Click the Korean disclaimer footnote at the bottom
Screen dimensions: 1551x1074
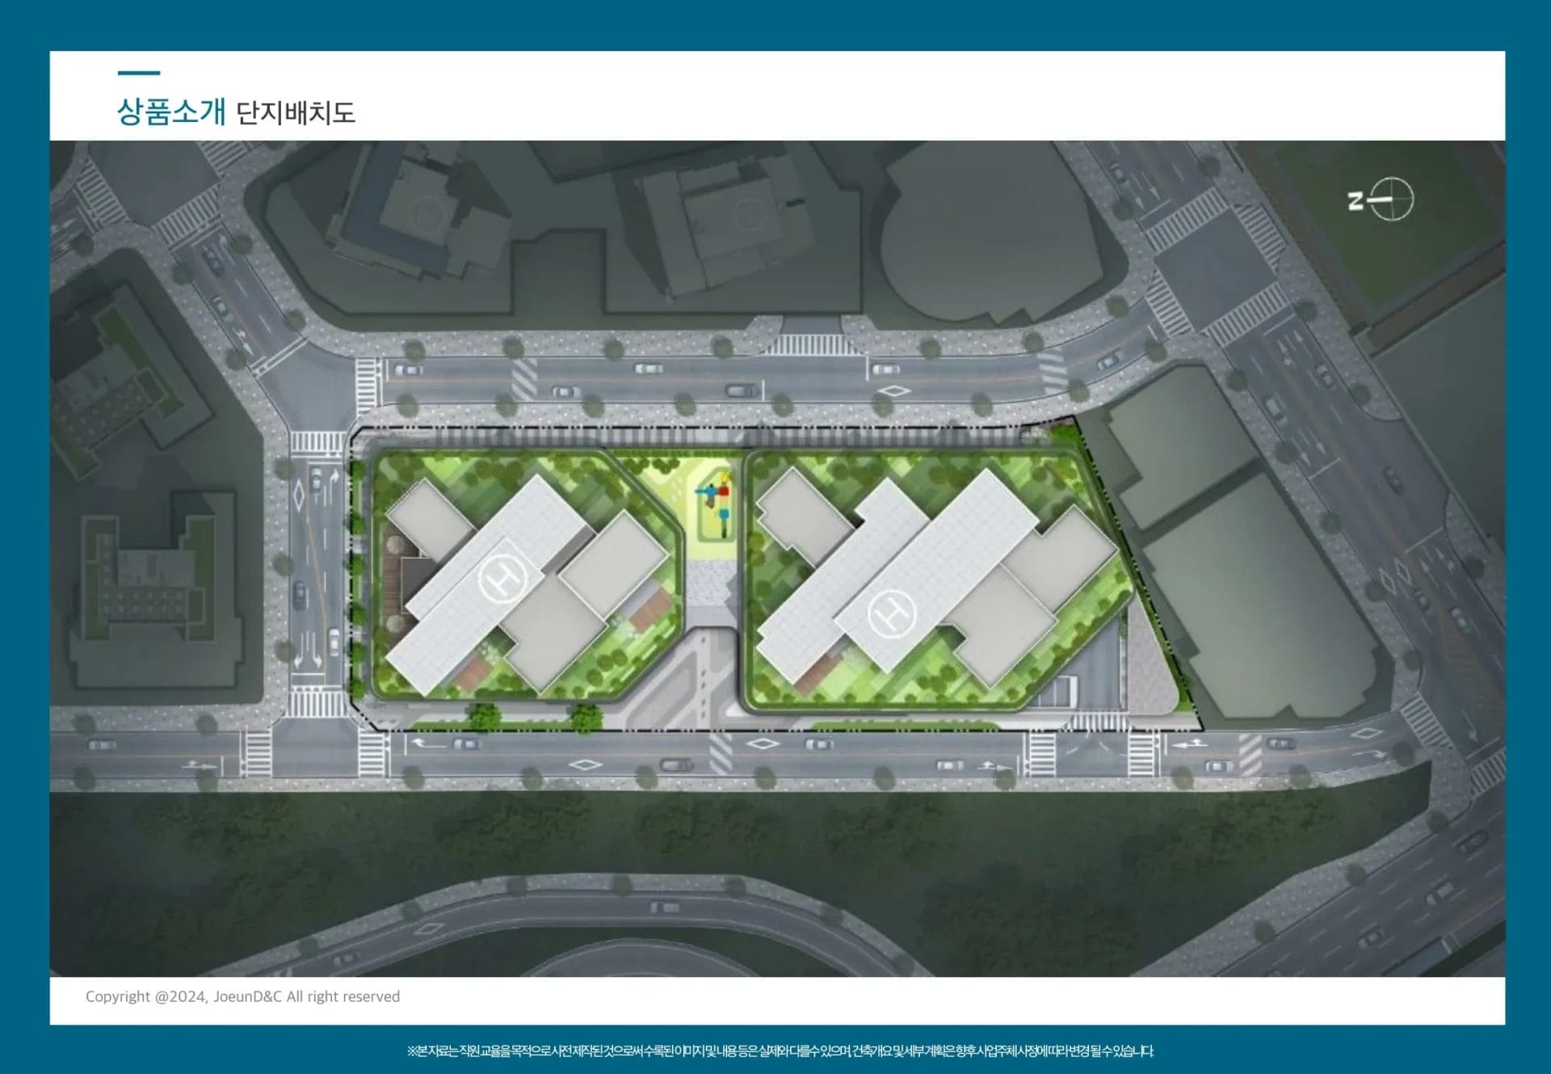[x=780, y=1051]
